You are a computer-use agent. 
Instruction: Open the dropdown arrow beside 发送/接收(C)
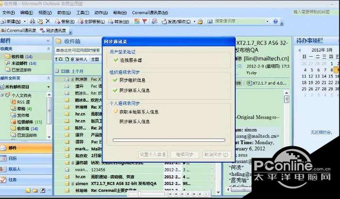[x=194, y=21]
